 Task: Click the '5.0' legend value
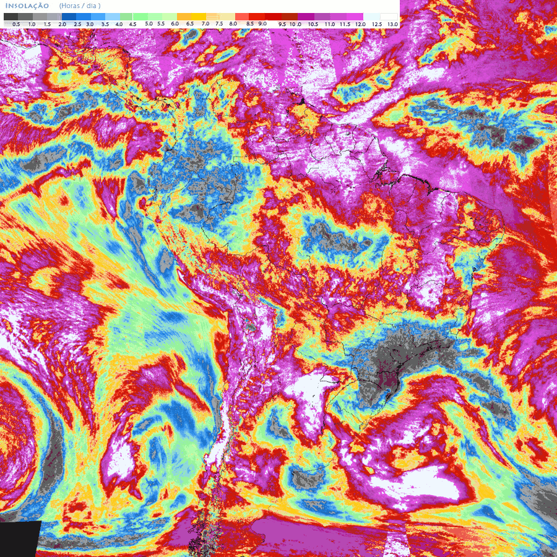click(149, 24)
